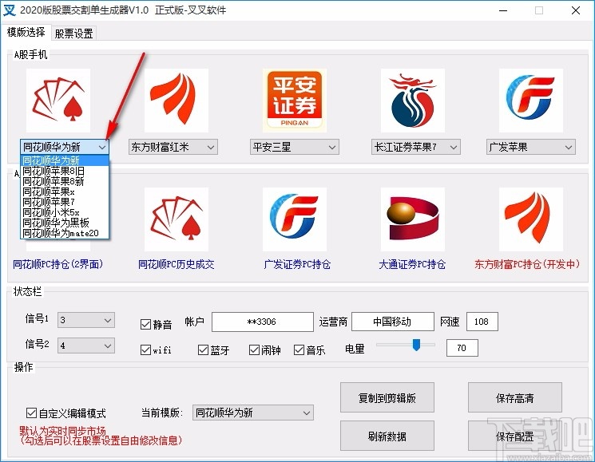Switch to the 模版选择 tab
This screenshot has width=595, height=462.
point(26,32)
